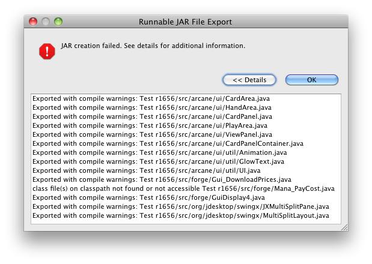The width and height of the screenshot is (372, 264).
Task: Close the dialog with the red window button
Action: [33, 22]
